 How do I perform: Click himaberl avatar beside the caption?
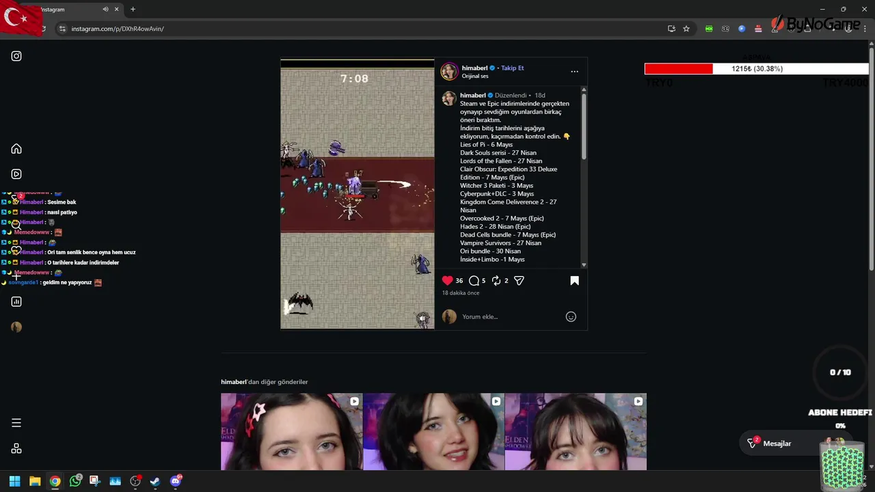coord(448,98)
